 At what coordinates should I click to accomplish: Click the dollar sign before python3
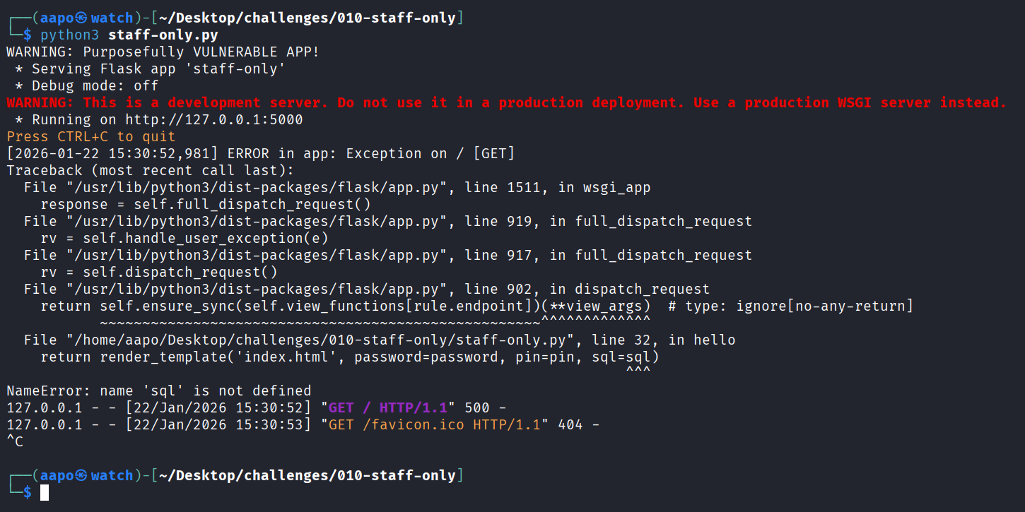tap(28, 35)
